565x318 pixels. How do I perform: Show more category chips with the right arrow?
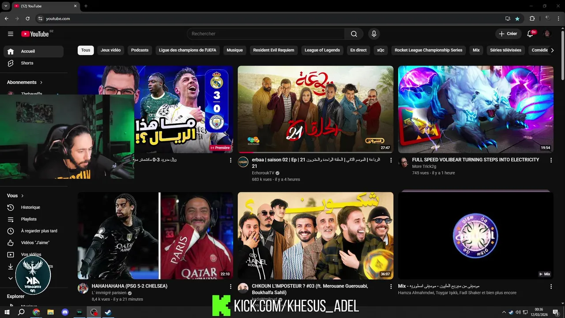pyautogui.click(x=552, y=50)
